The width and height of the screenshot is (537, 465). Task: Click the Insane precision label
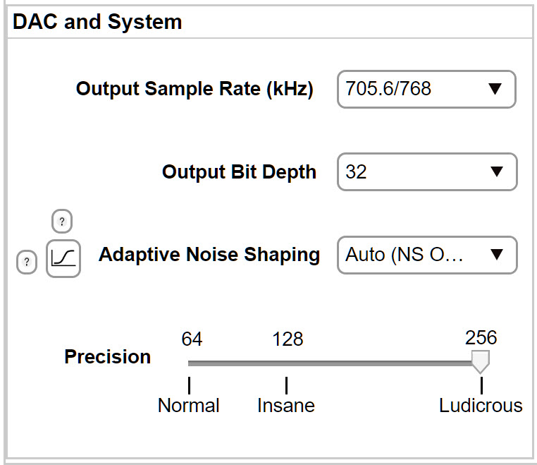[x=286, y=405]
